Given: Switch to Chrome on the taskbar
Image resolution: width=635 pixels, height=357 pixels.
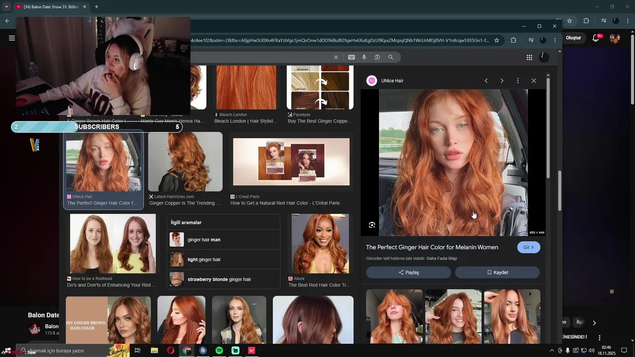Looking at the screenshot, I should point(187,351).
